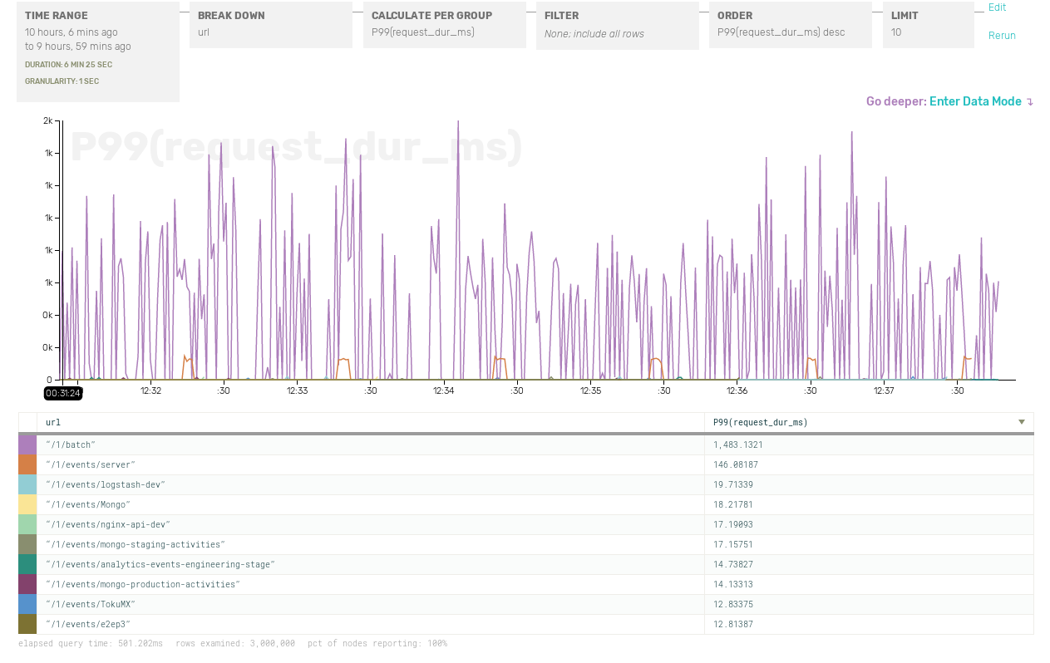
Task: Open the Break Down url panel
Action: pyautogui.click(x=270, y=25)
